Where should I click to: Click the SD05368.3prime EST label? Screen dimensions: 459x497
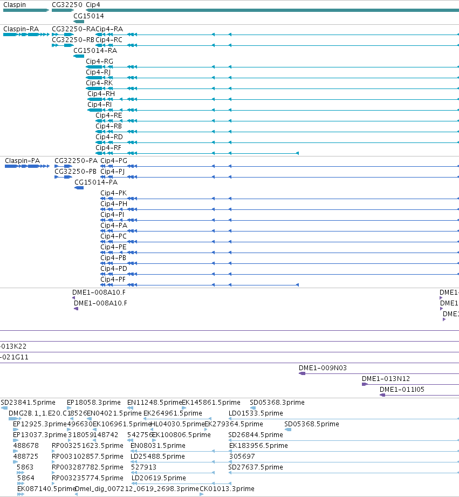click(x=277, y=402)
